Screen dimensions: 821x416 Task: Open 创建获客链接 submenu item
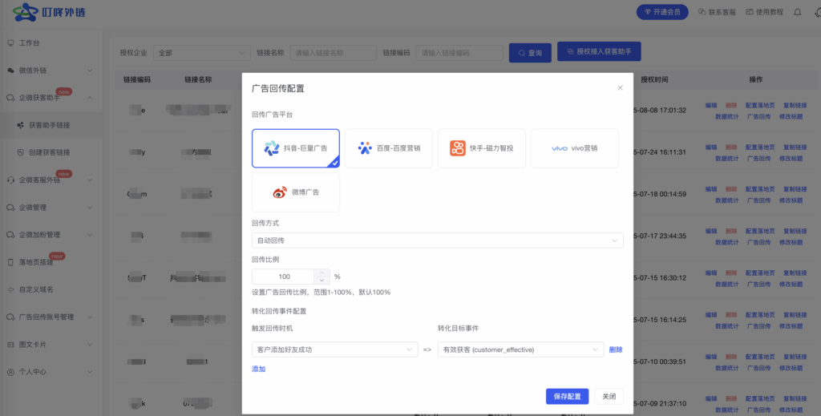(x=51, y=152)
